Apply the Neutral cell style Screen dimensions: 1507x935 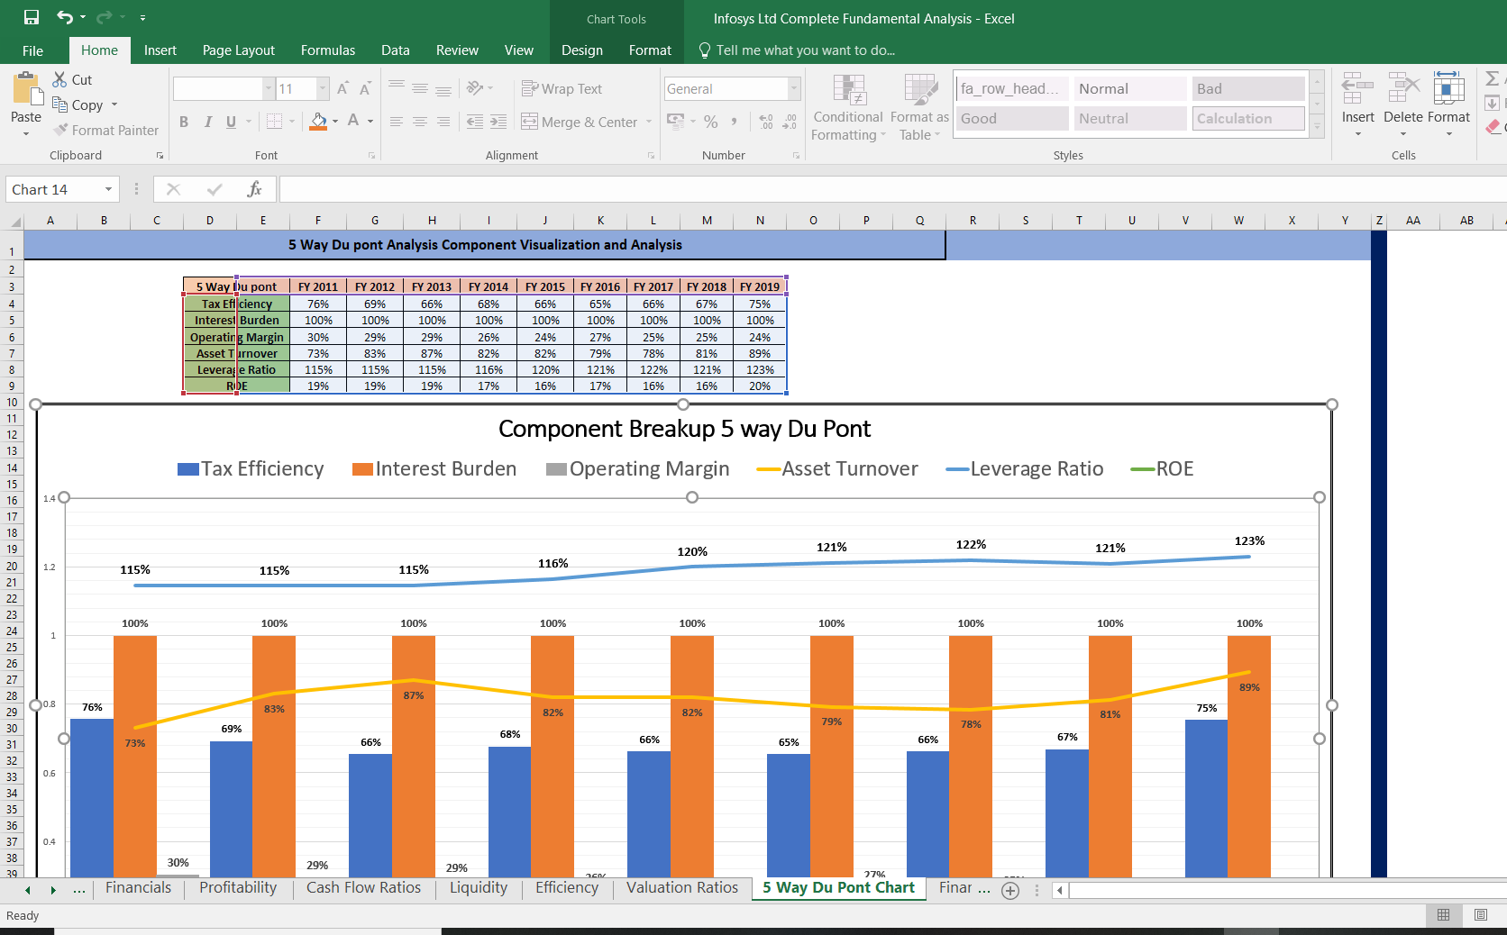(x=1130, y=118)
